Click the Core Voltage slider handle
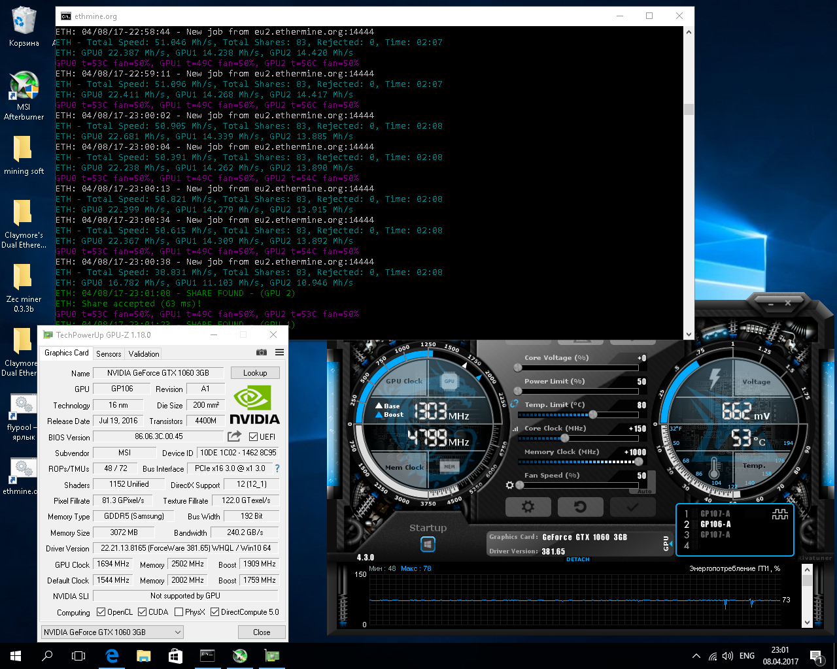The image size is (837, 669). point(519,368)
